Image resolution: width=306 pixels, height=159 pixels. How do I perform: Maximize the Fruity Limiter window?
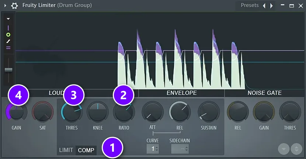(292, 6)
